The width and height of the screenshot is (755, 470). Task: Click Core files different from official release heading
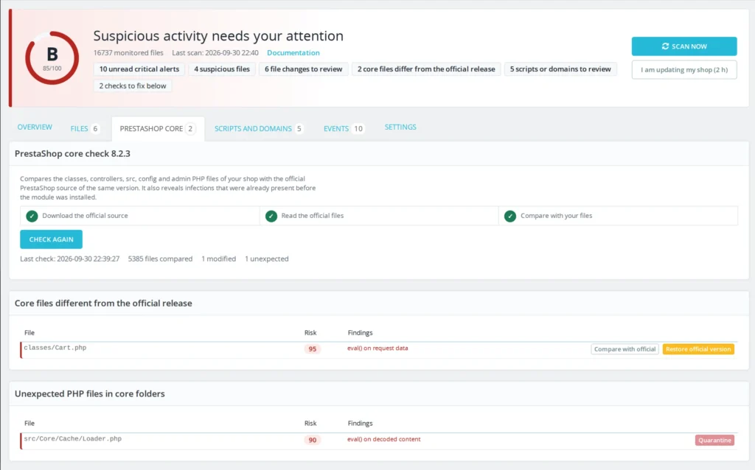pyautogui.click(x=103, y=304)
